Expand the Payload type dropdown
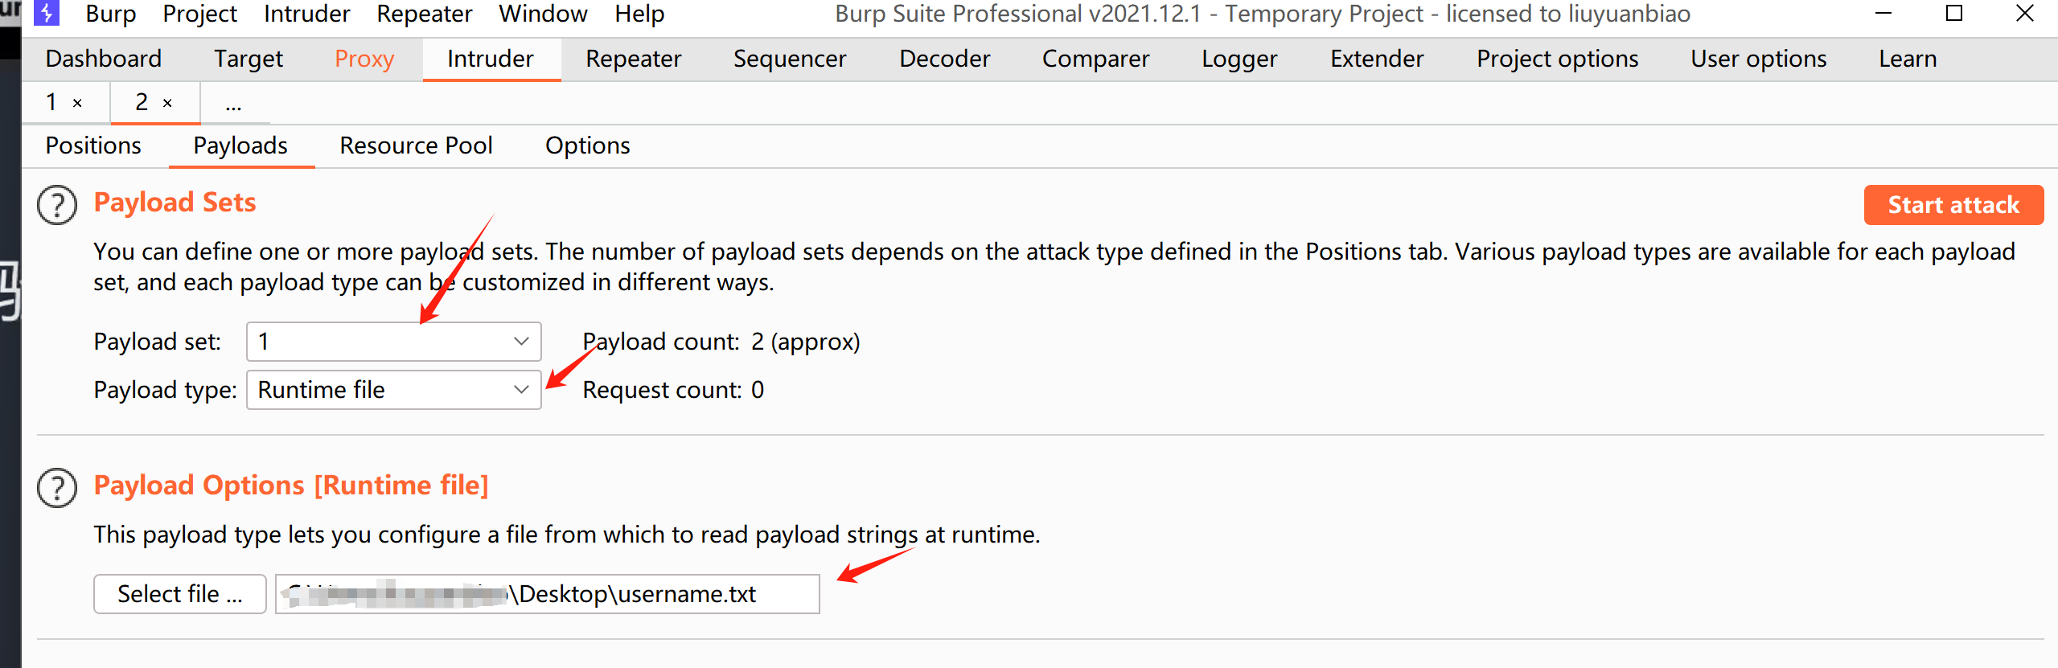 (393, 390)
